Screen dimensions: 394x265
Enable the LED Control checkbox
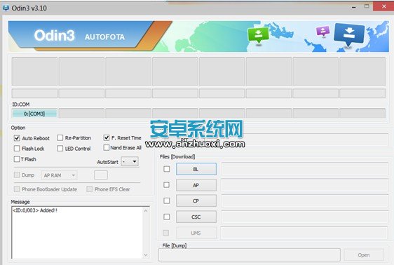click(60, 149)
